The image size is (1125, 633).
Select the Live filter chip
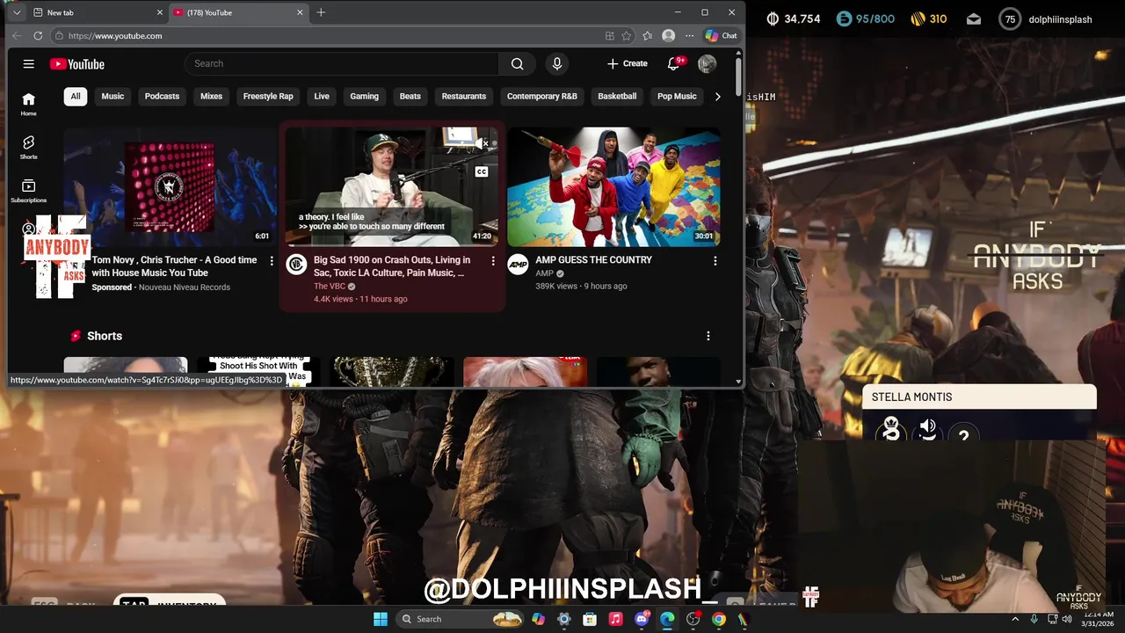[x=322, y=97]
